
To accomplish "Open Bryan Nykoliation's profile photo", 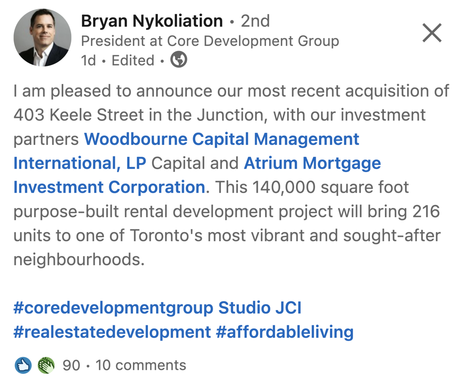I will point(42,38).
